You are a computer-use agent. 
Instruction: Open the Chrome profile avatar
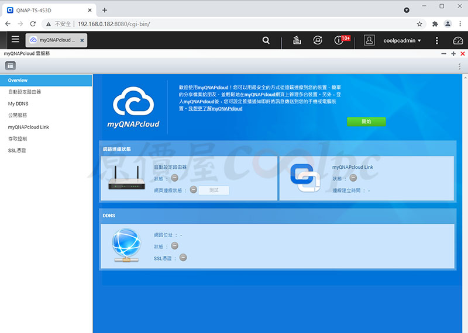coord(448,24)
